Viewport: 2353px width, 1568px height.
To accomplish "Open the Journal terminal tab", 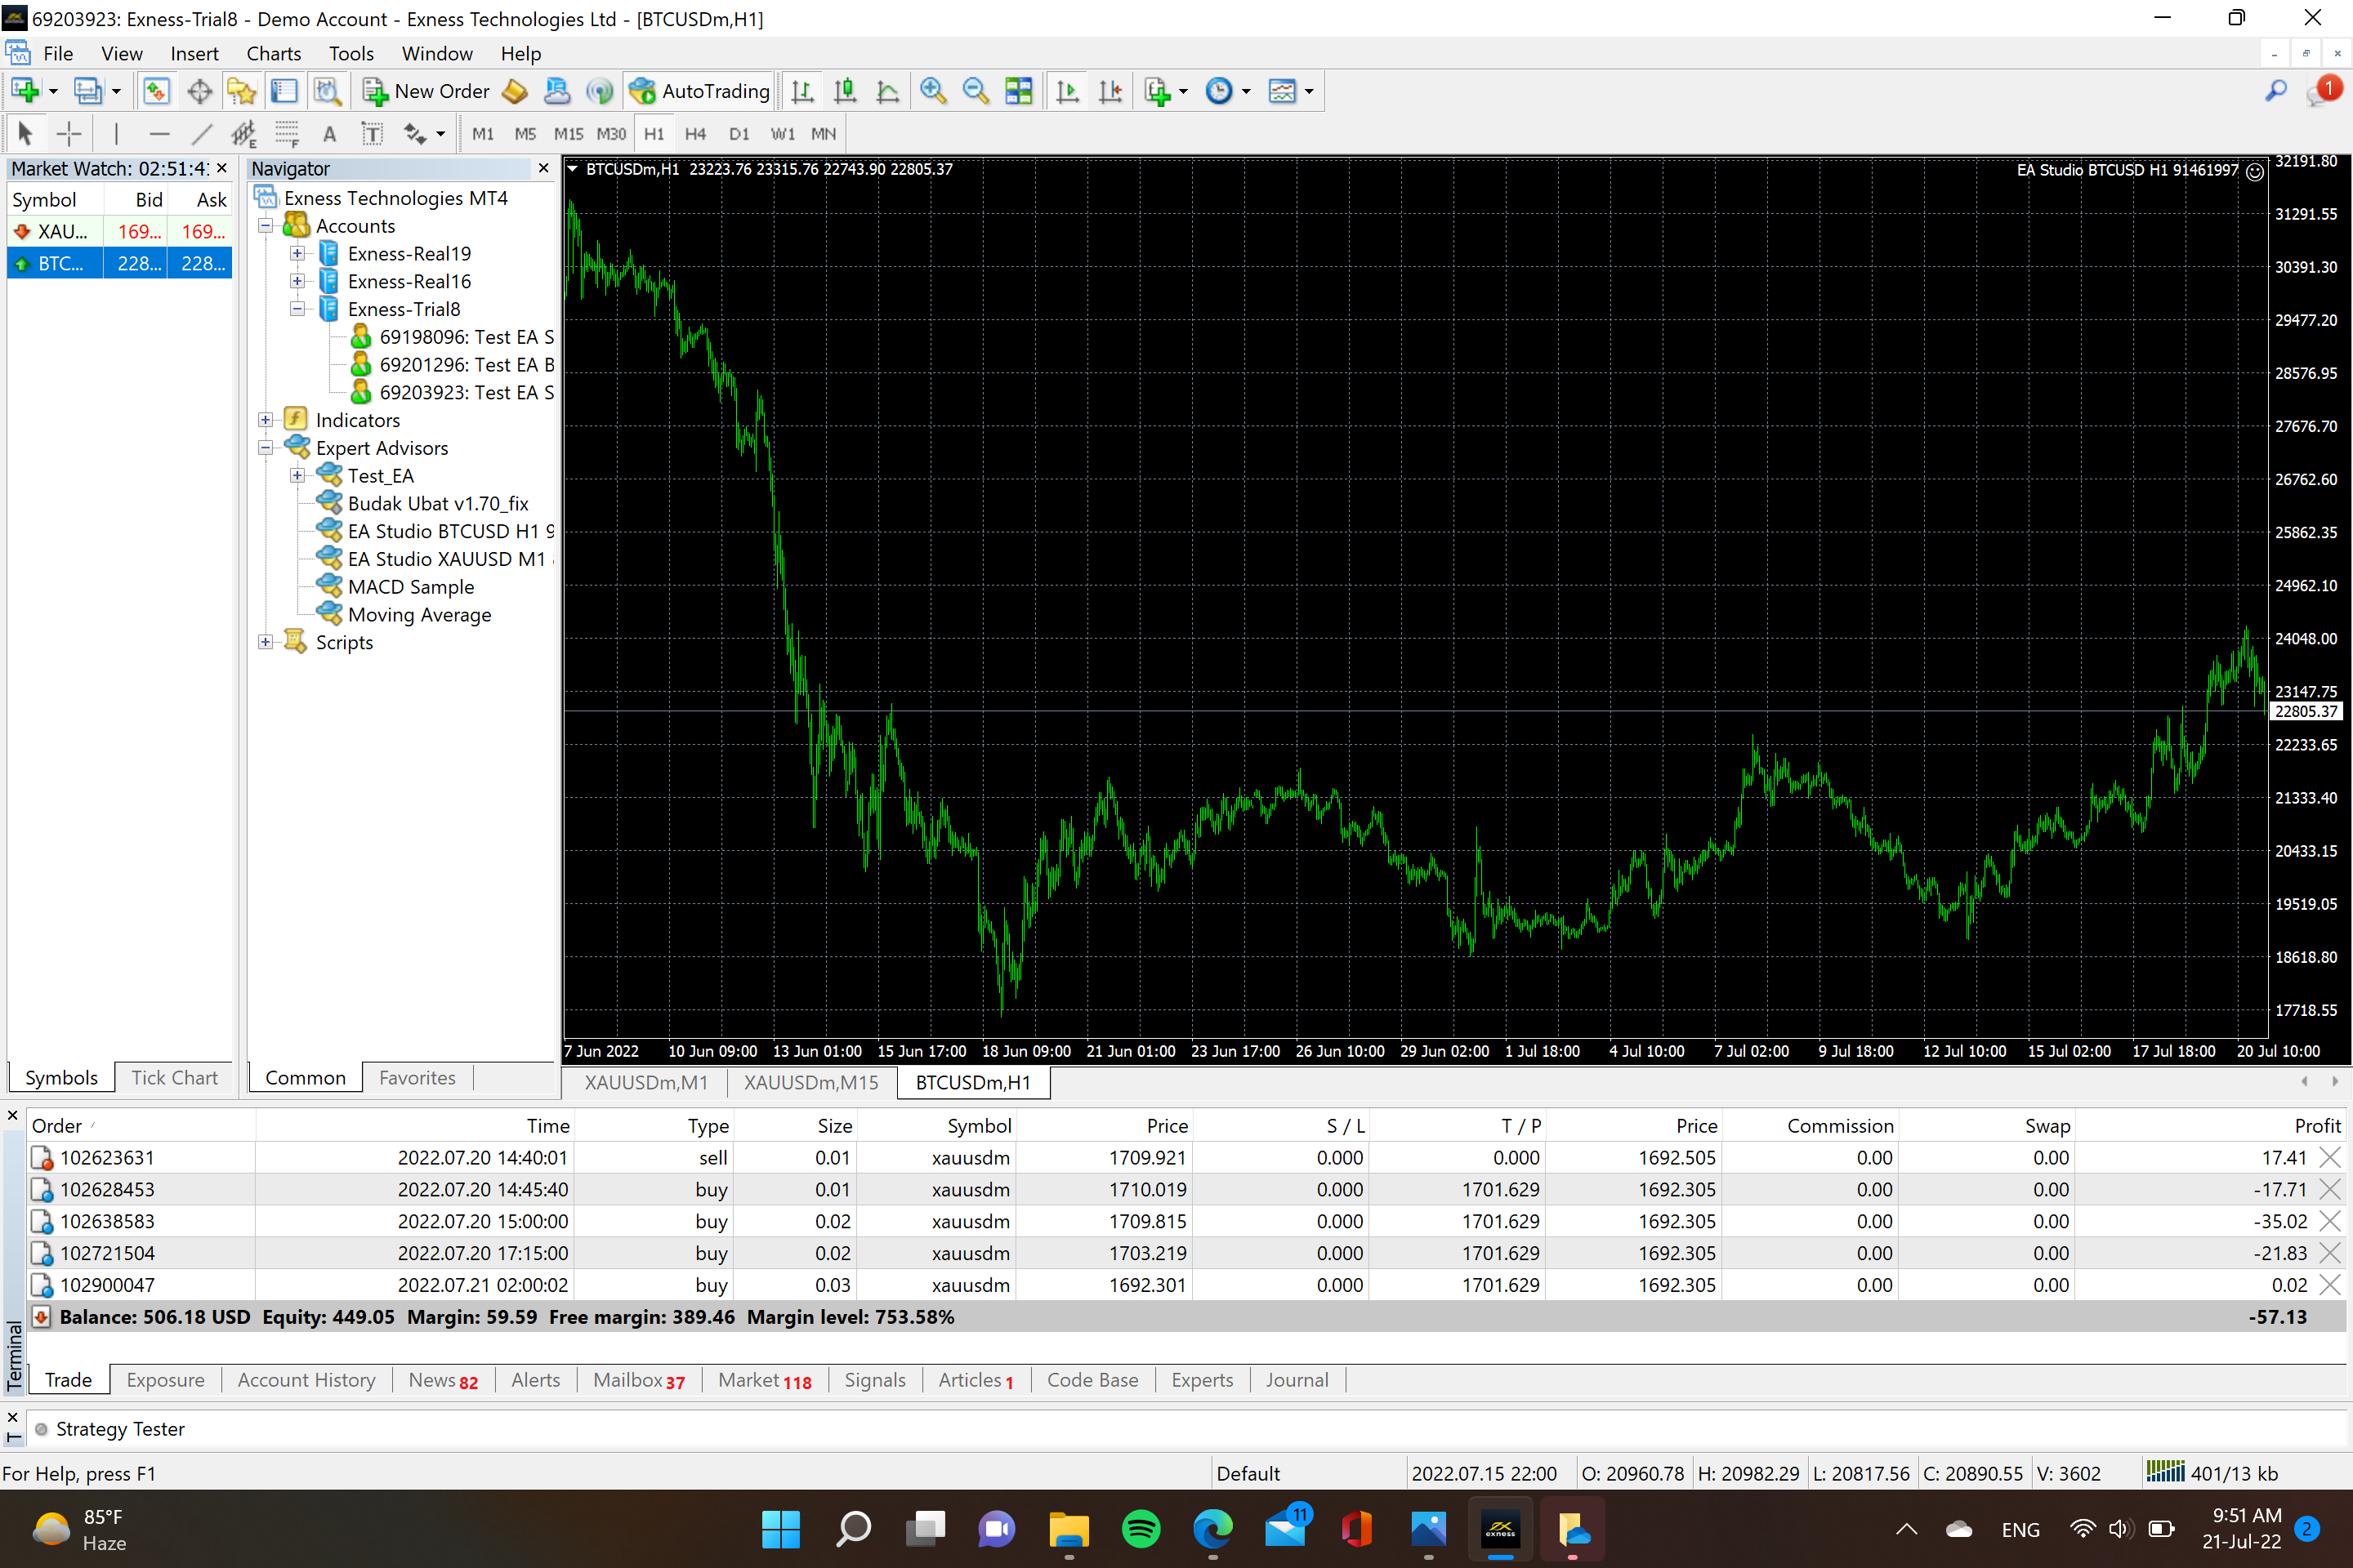I will (1297, 1380).
